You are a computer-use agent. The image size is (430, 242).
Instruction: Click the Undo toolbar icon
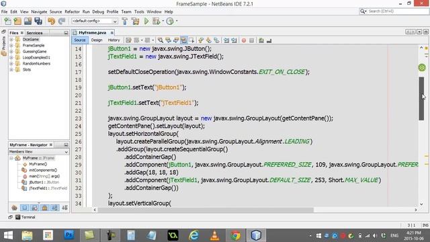(x=51, y=21)
